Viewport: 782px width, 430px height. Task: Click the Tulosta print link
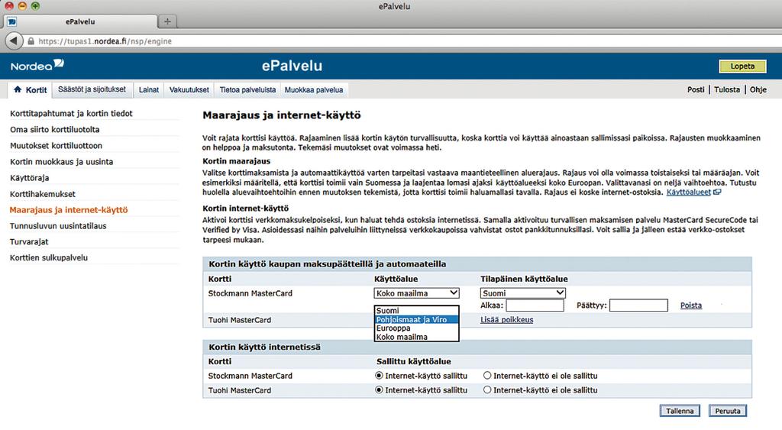727,90
